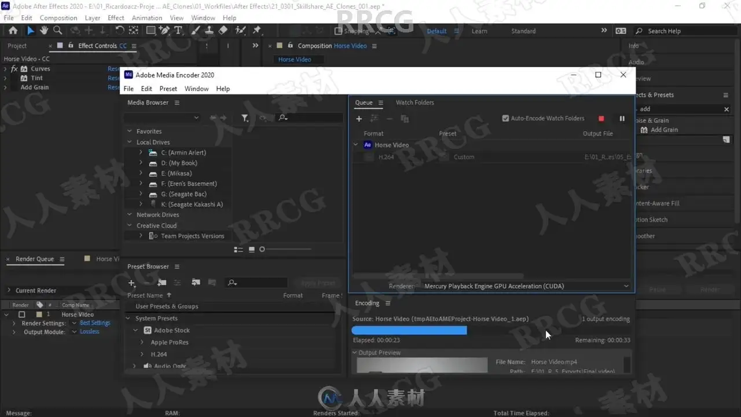Open the Media Encoder File menu
The image size is (741, 417).
coord(129,89)
